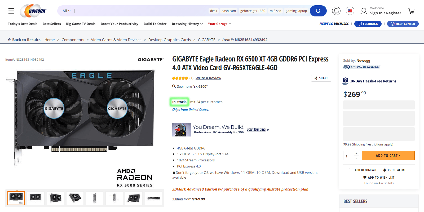Open the shopping cart icon

click(x=411, y=11)
